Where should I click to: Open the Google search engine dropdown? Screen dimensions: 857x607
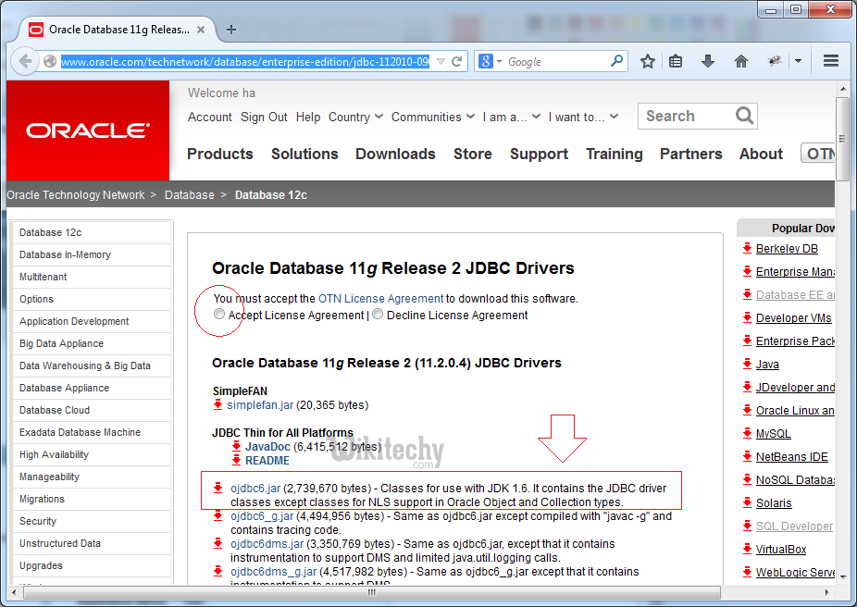click(491, 62)
